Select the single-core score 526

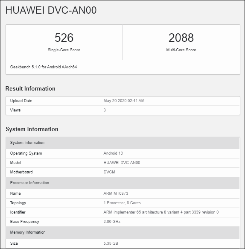[64, 38]
